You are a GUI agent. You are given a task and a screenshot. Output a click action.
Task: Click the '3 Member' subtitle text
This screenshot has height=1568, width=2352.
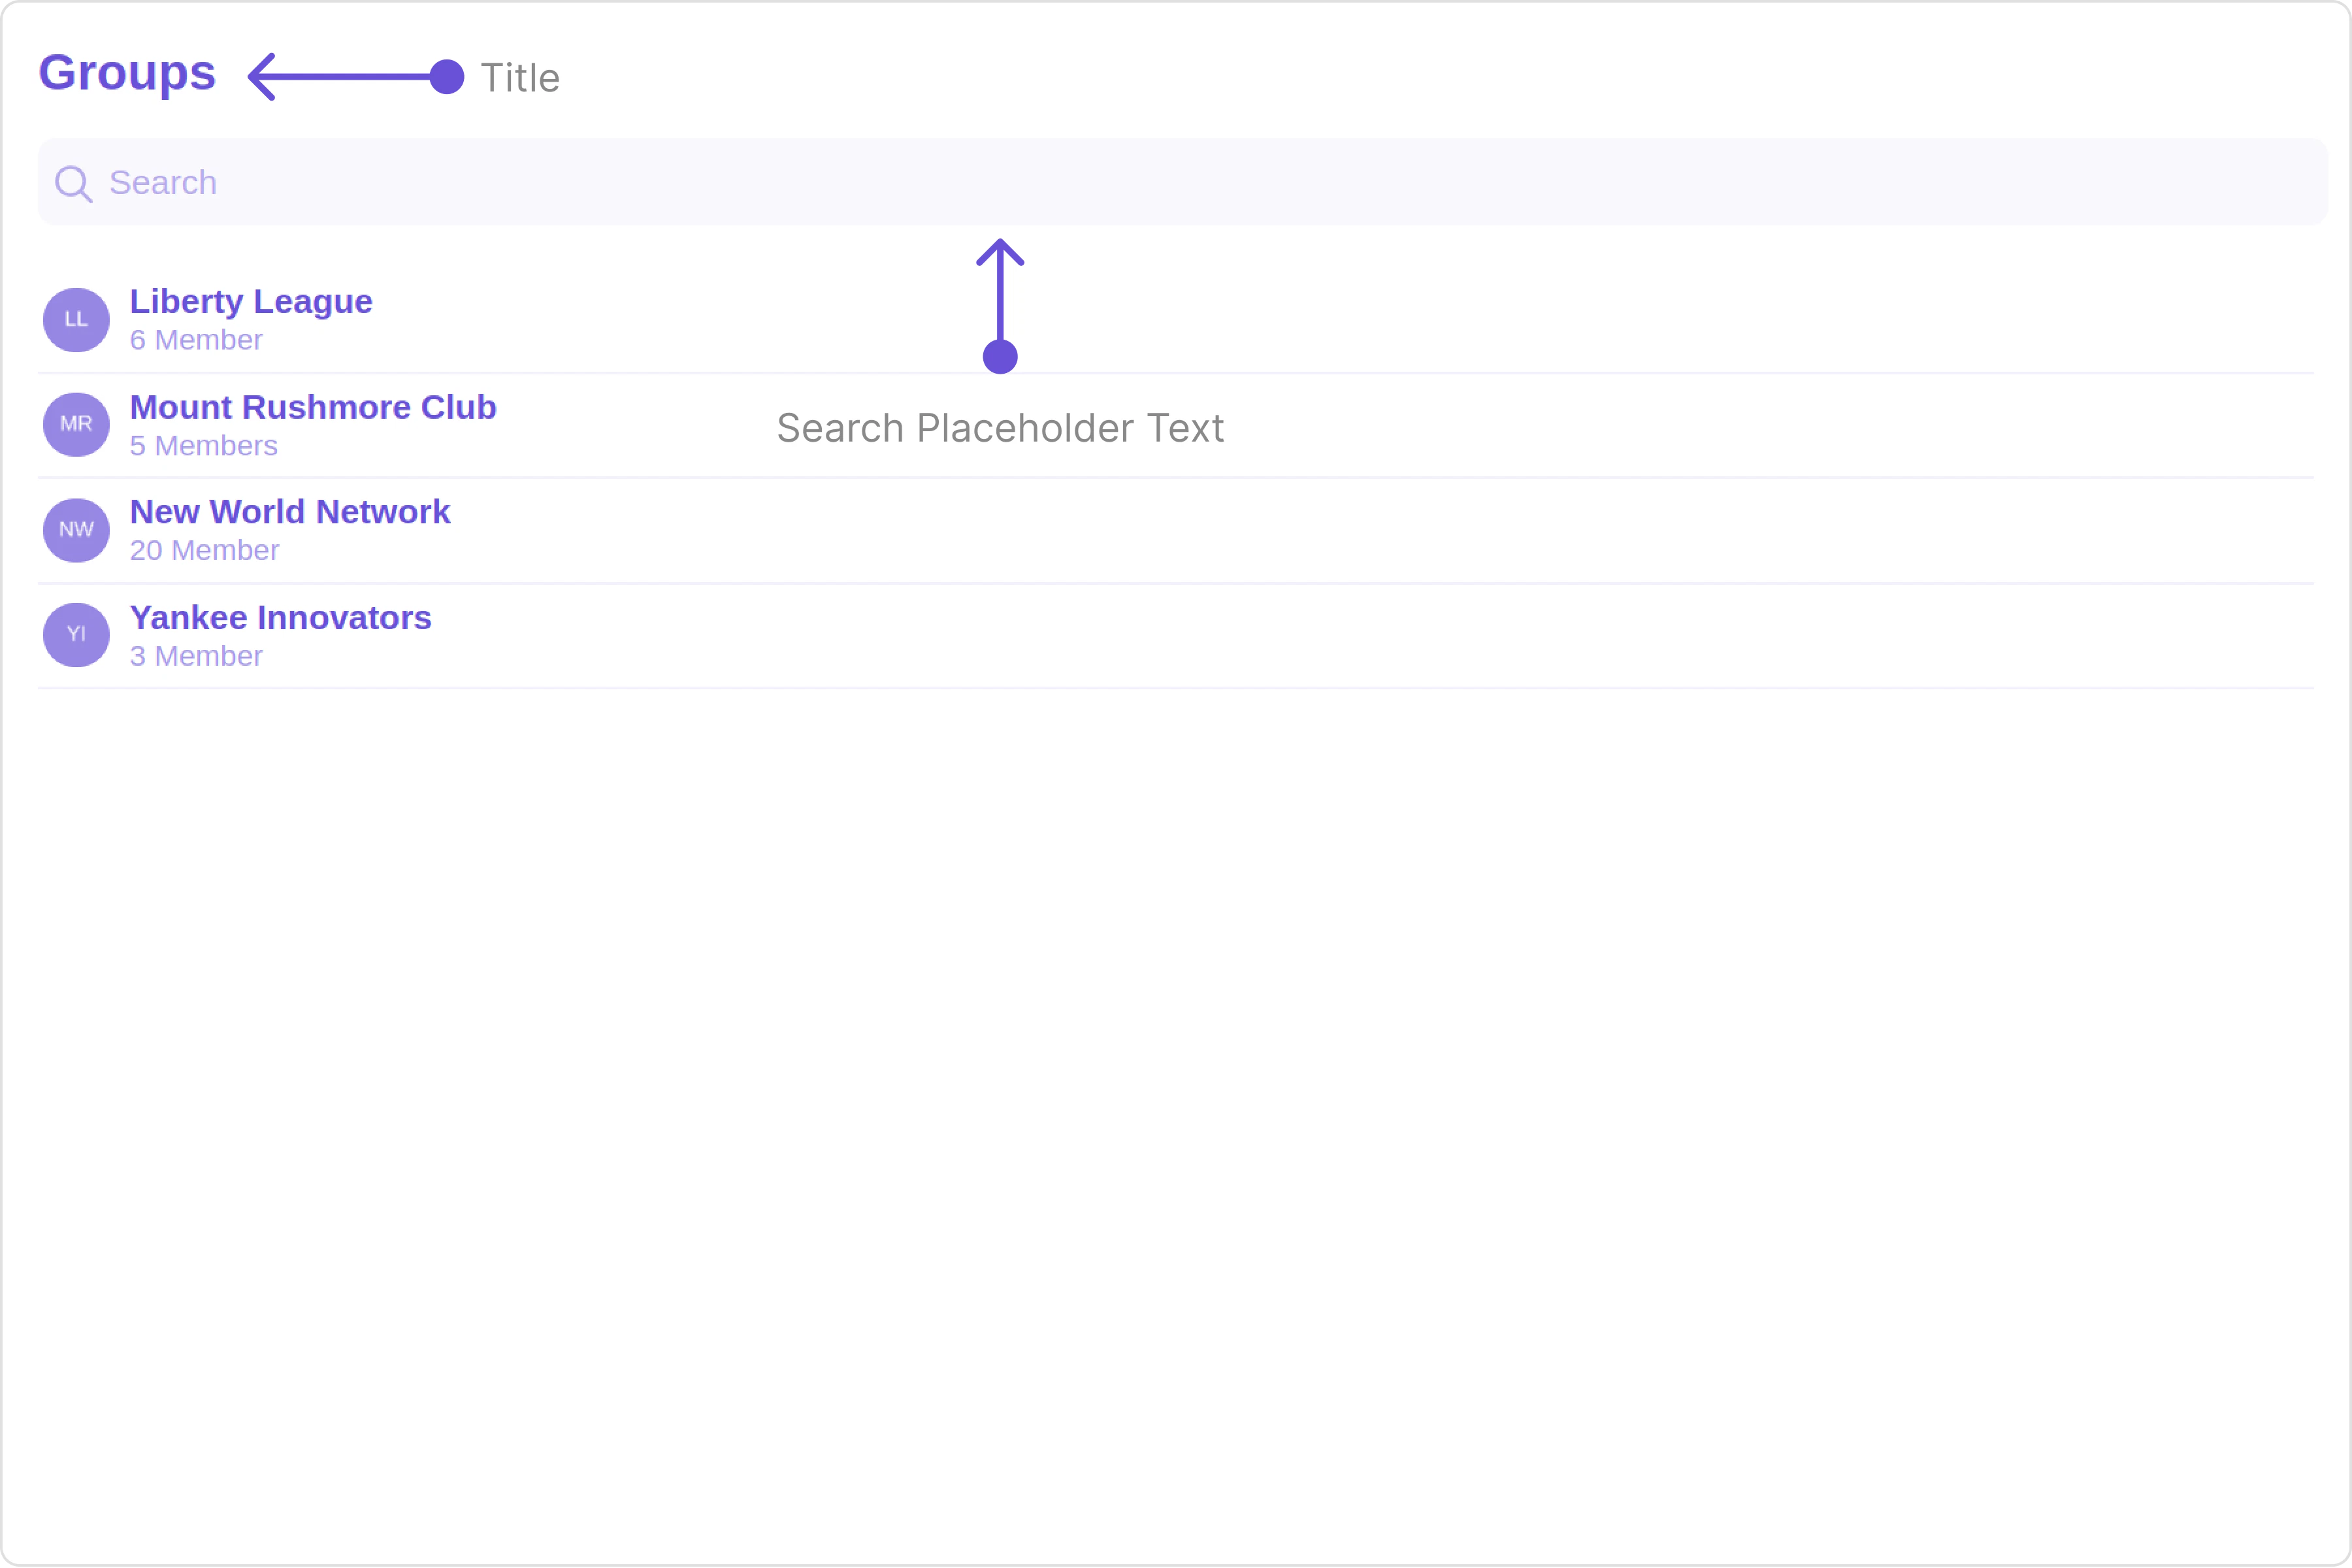196,657
